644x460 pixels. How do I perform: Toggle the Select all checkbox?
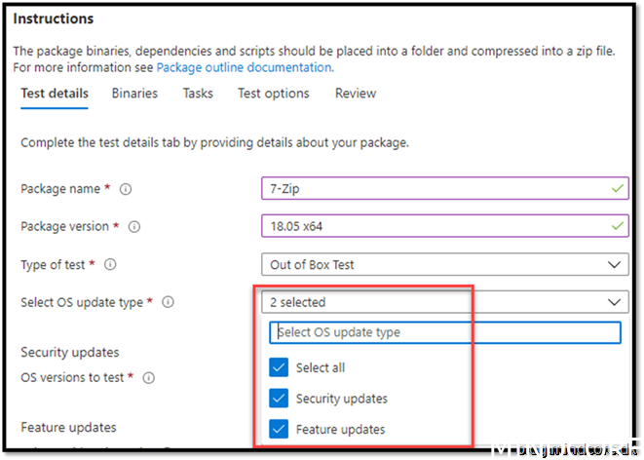tap(279, 367)
